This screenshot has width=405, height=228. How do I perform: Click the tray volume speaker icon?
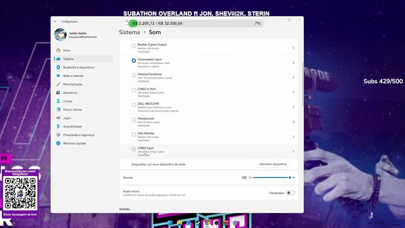(x=383, y=223)
